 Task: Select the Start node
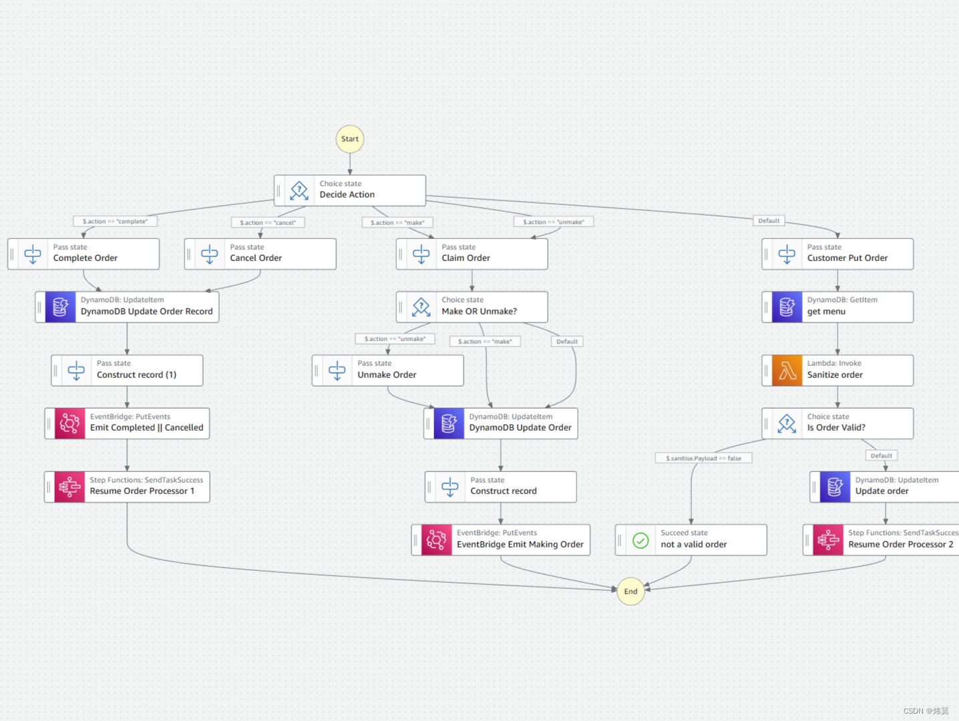coord(350,139)
